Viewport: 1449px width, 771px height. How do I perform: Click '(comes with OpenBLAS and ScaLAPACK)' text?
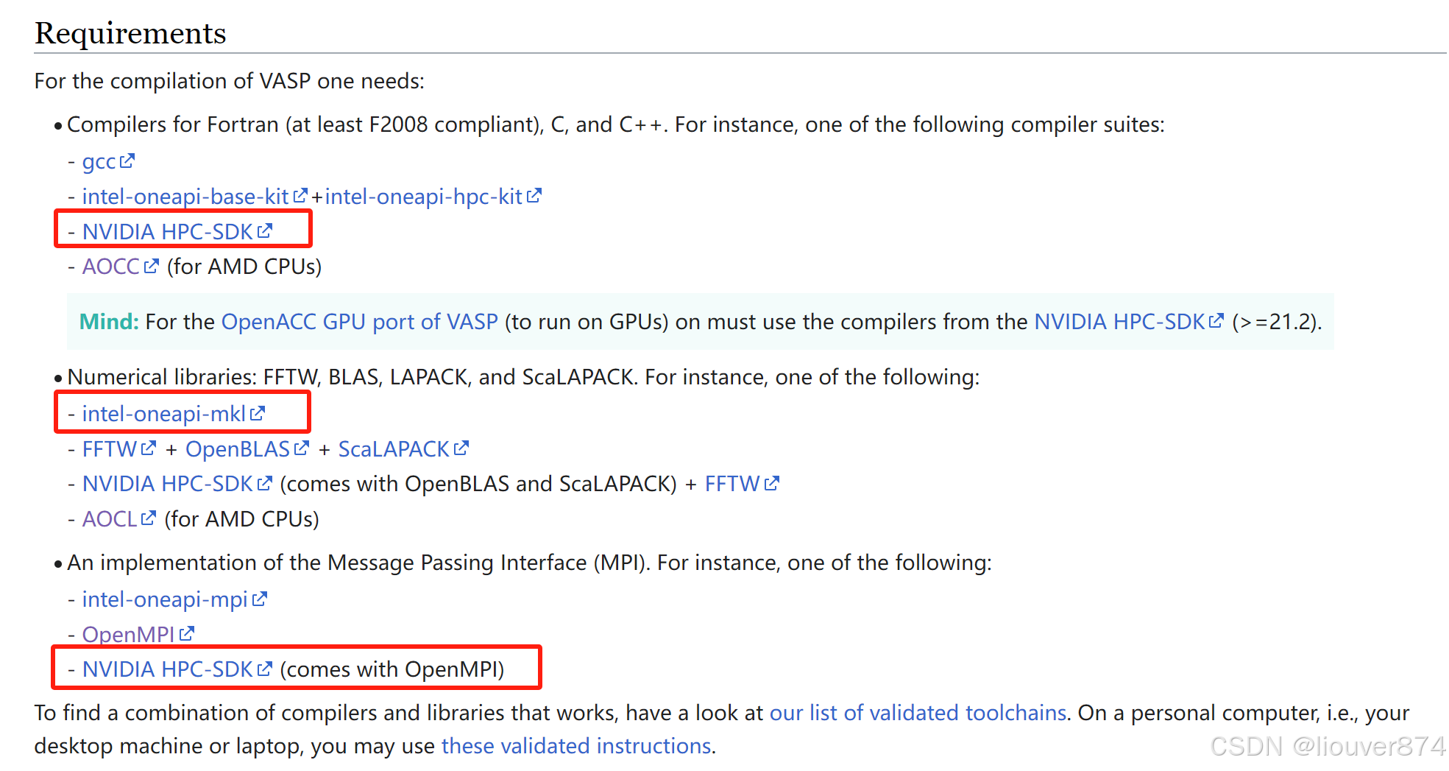(478, 484)
